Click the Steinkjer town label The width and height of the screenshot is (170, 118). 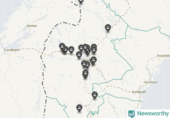coord(32,26)
